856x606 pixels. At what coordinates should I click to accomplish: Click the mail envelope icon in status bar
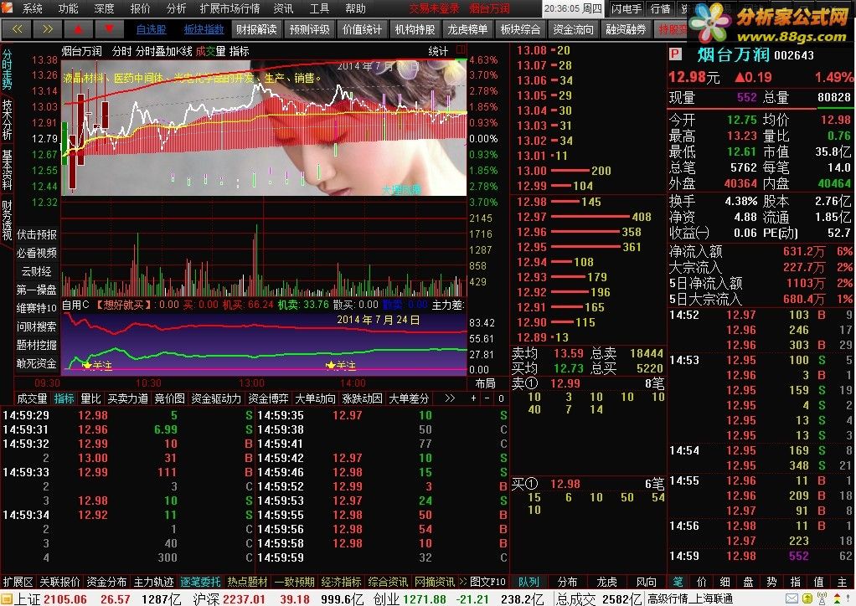tap(792, 599)
